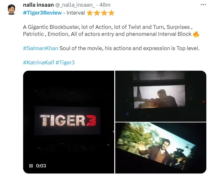Open the #SalmanKhan hashtag link
This screenshot has height=176, width=212.
[x=41, y=48]
